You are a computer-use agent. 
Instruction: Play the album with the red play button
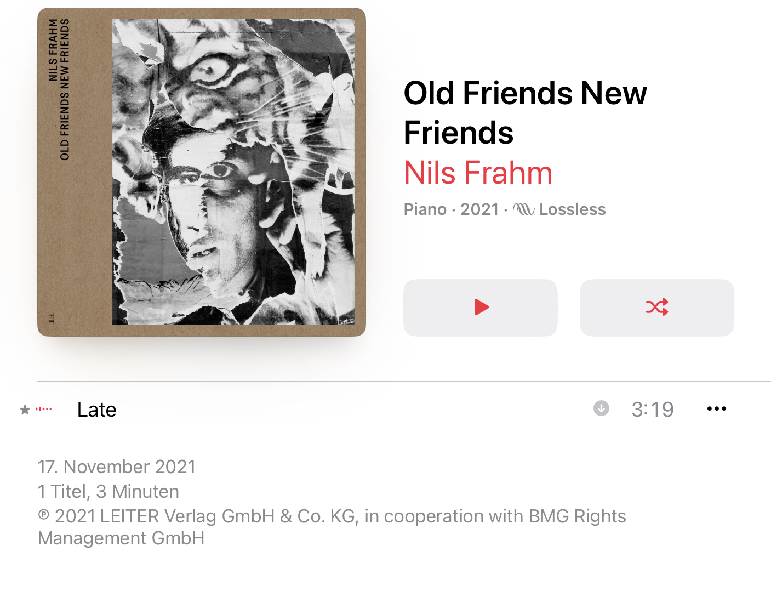[x=481, y=308]
